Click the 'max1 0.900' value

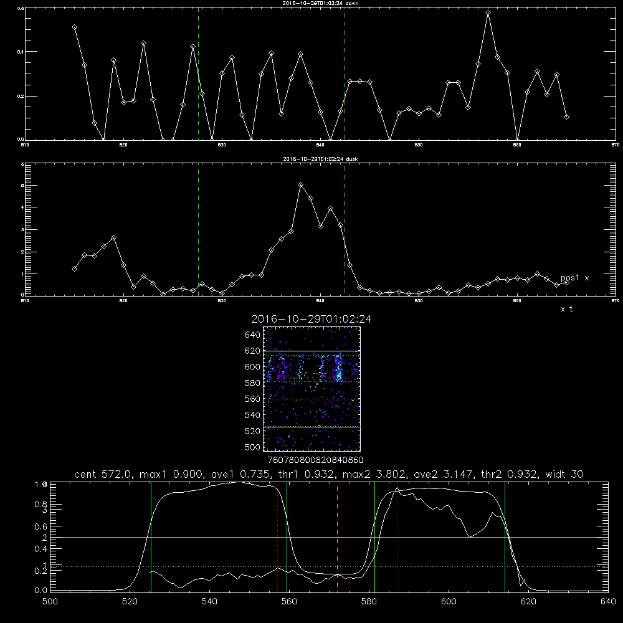coord(172,474)
